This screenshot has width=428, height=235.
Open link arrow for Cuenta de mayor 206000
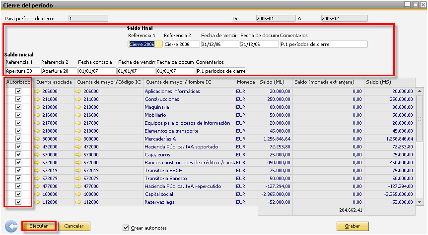78,92
